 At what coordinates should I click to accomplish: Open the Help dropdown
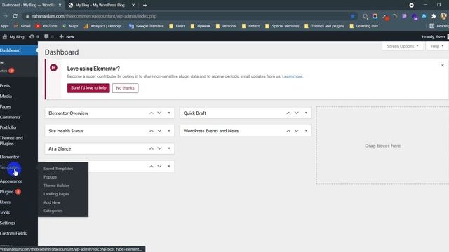437,46
